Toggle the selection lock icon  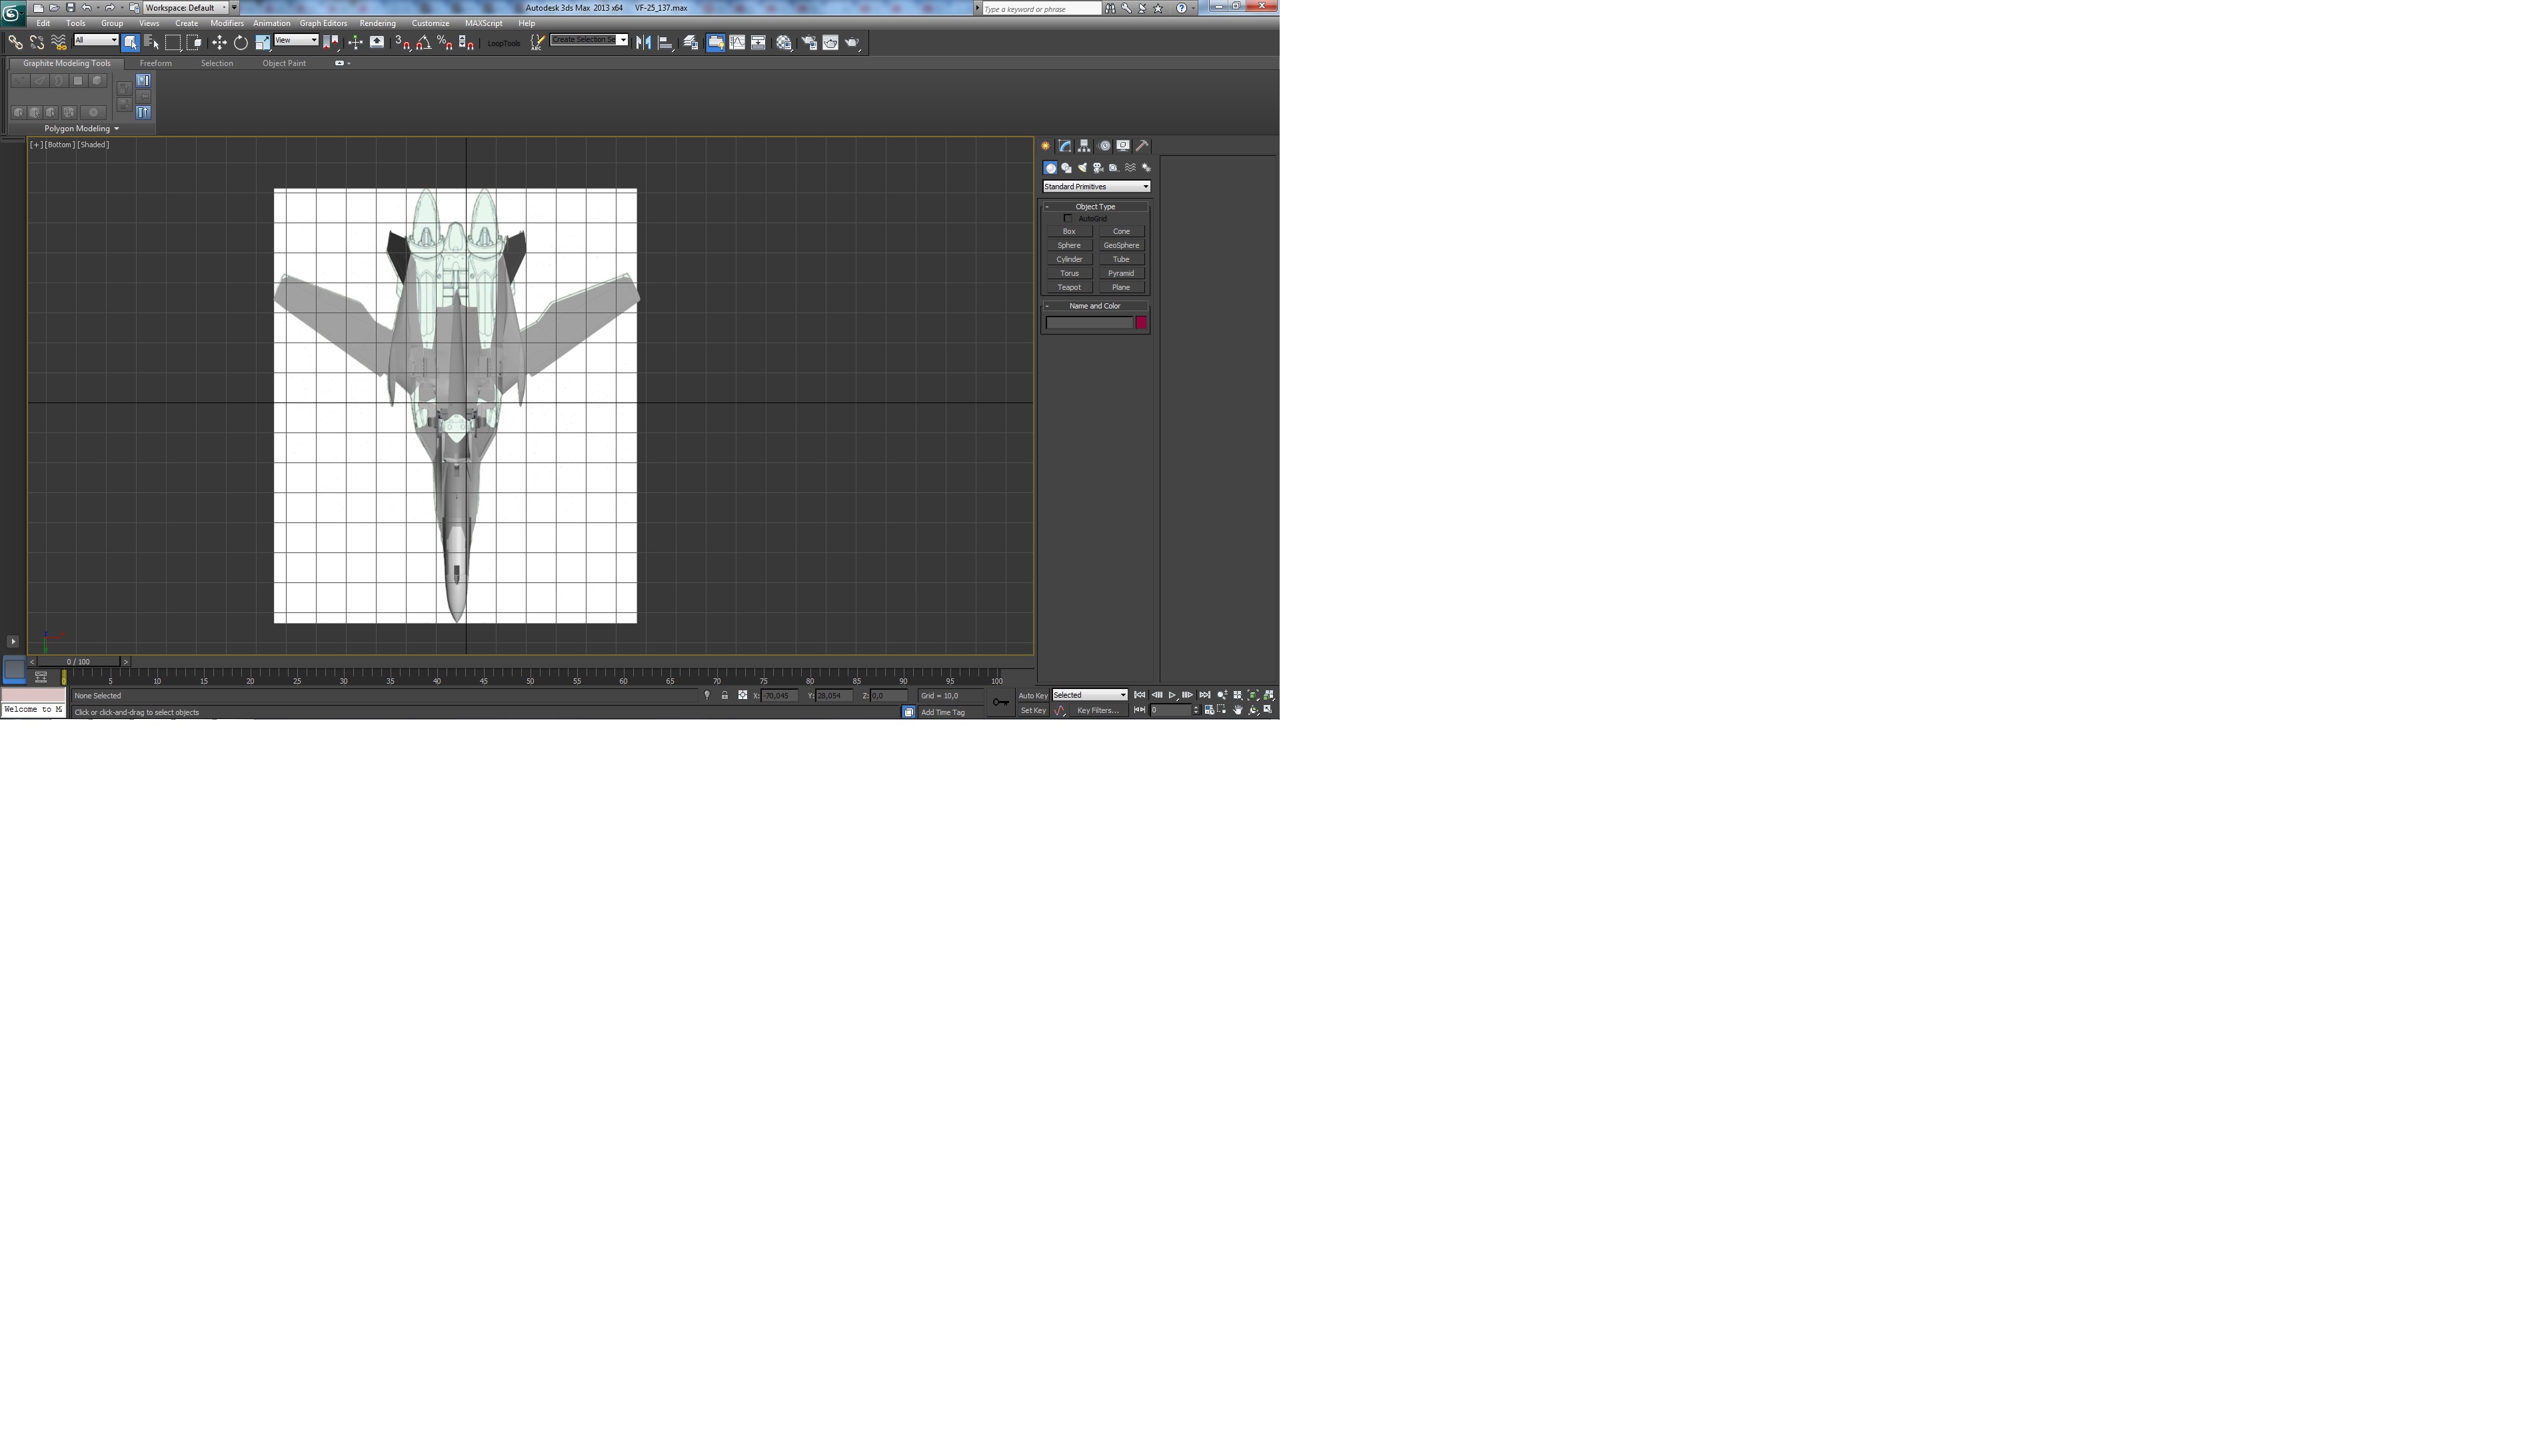pos(725,695)
